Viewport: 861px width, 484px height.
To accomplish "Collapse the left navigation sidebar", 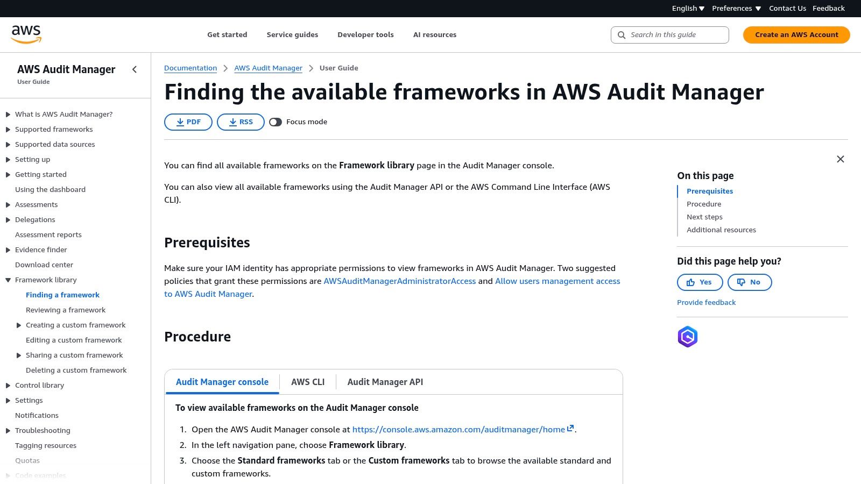I will coord(134,69).
